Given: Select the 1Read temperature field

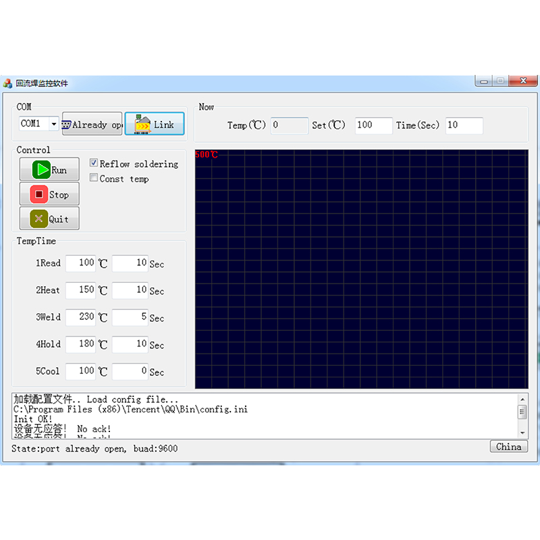Looking at the screenshot, I should tap(81, 263).
